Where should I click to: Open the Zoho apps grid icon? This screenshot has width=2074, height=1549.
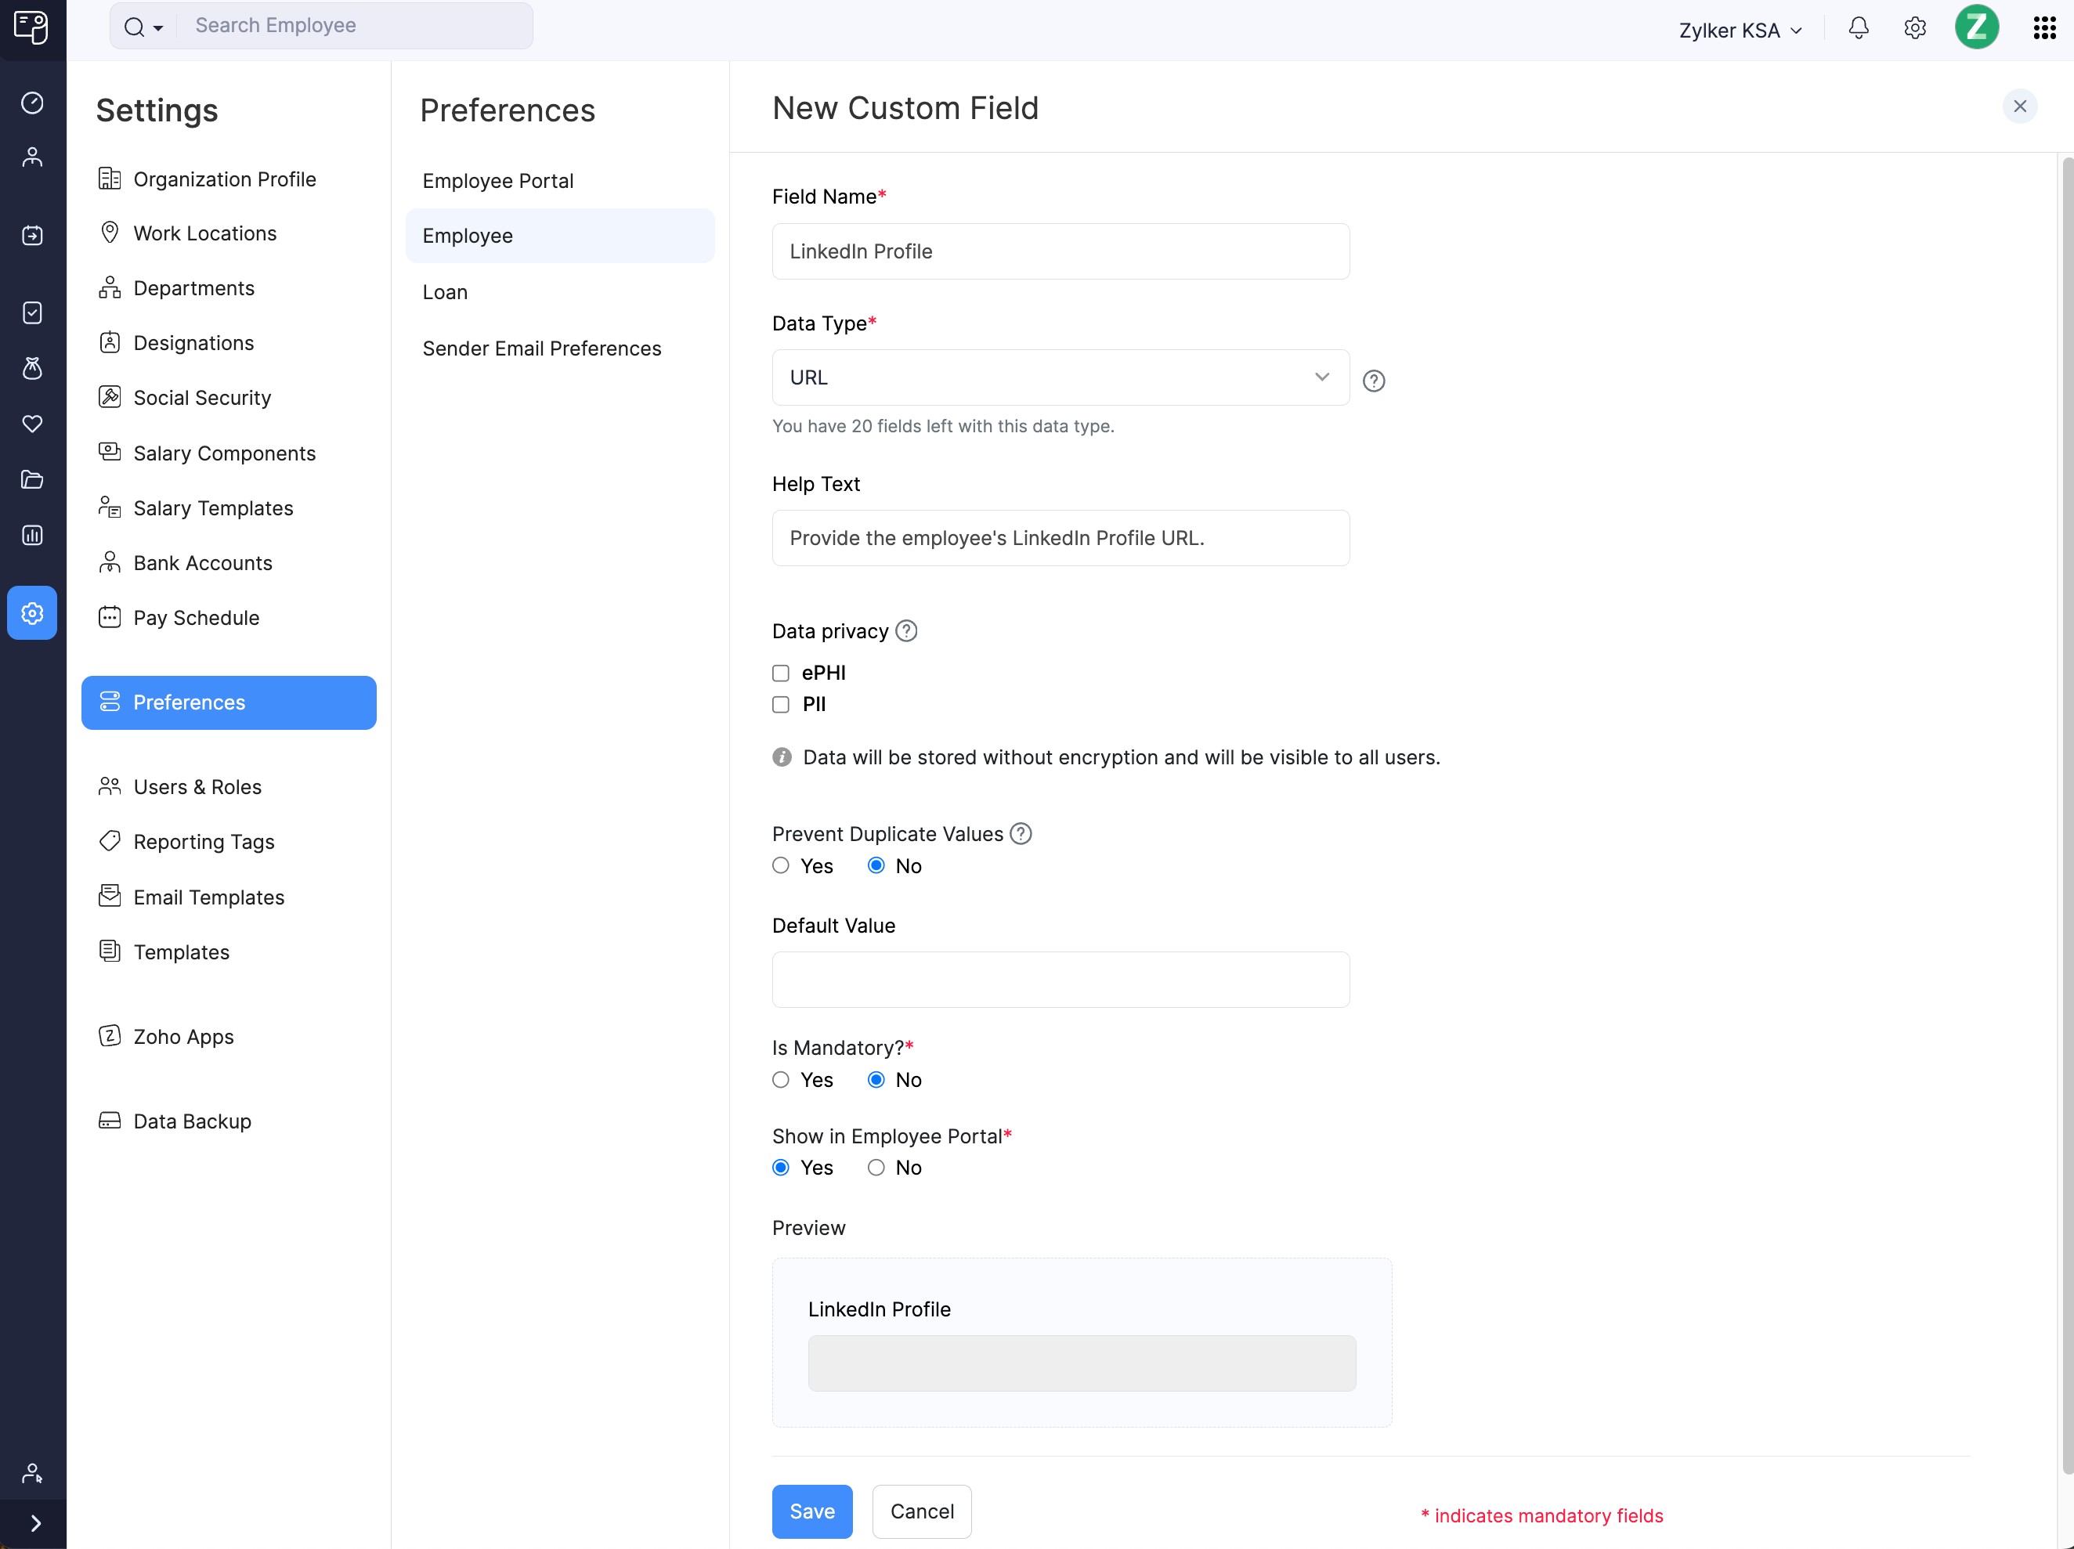pyautogui.click(x=2044, y=28)
